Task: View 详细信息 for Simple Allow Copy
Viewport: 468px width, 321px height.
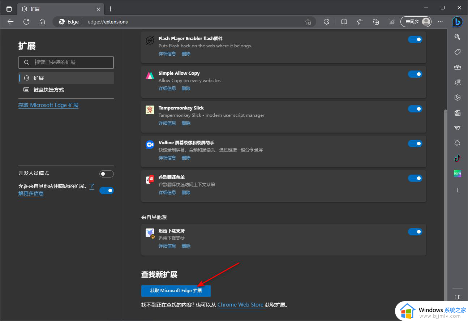Action: [167, 89]
